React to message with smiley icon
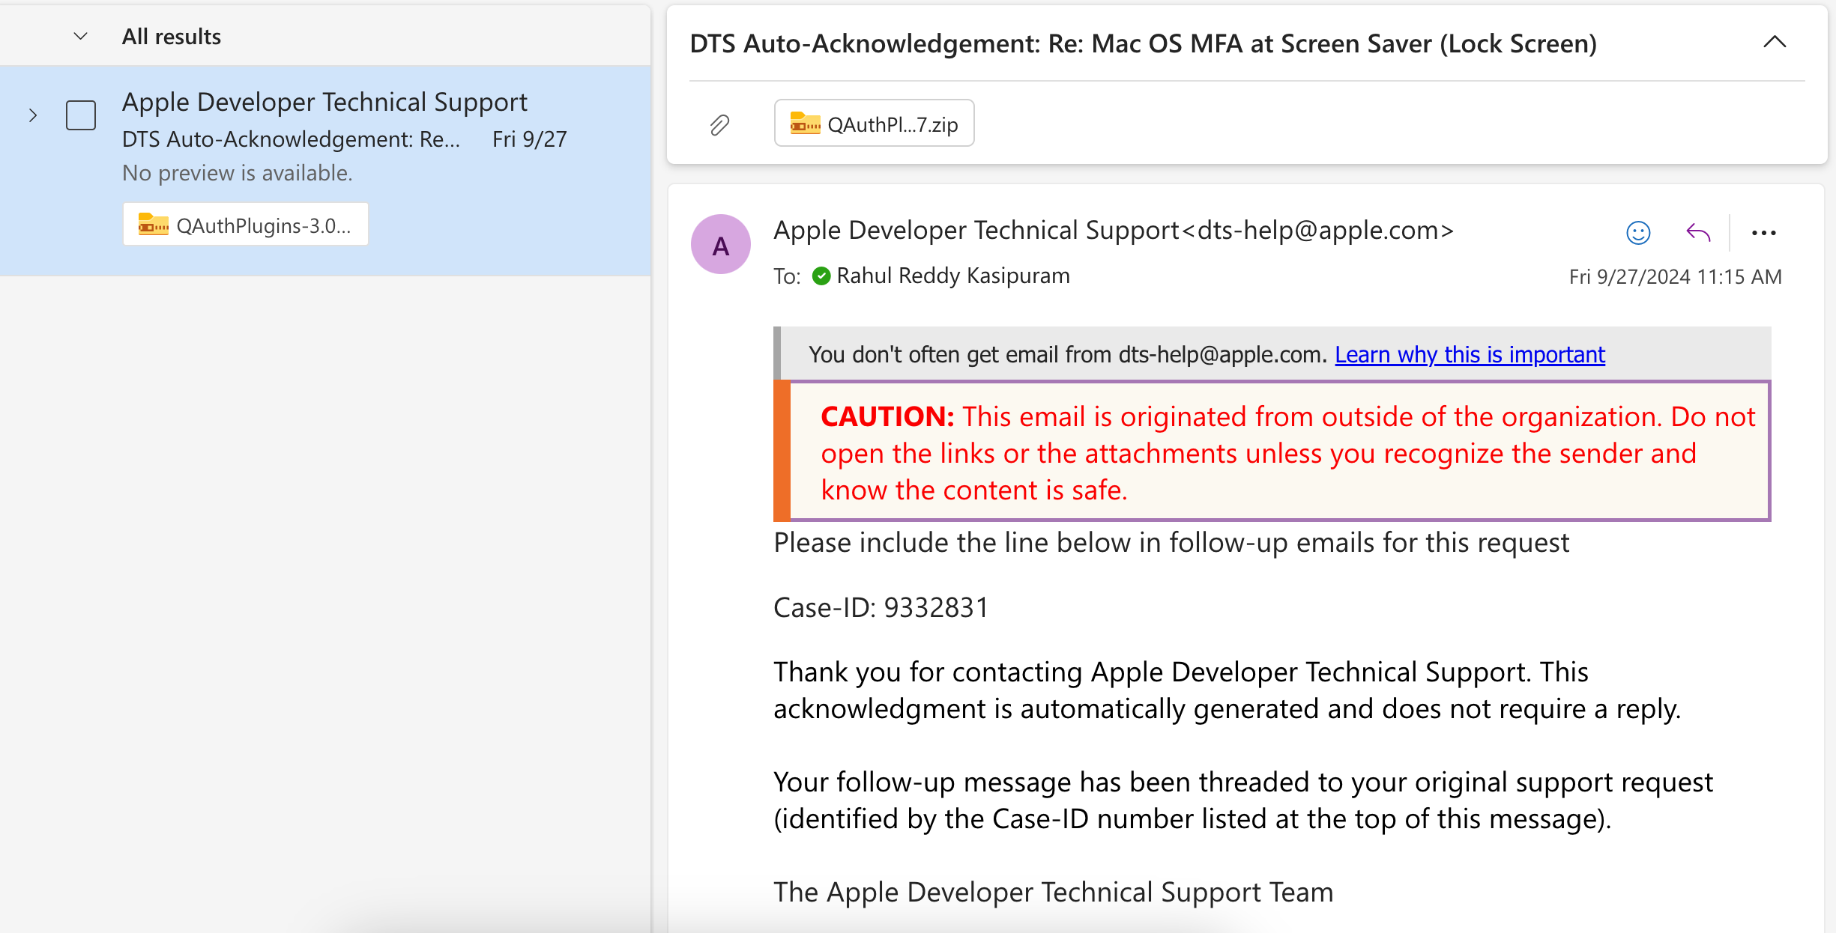 pos(1638,233)
